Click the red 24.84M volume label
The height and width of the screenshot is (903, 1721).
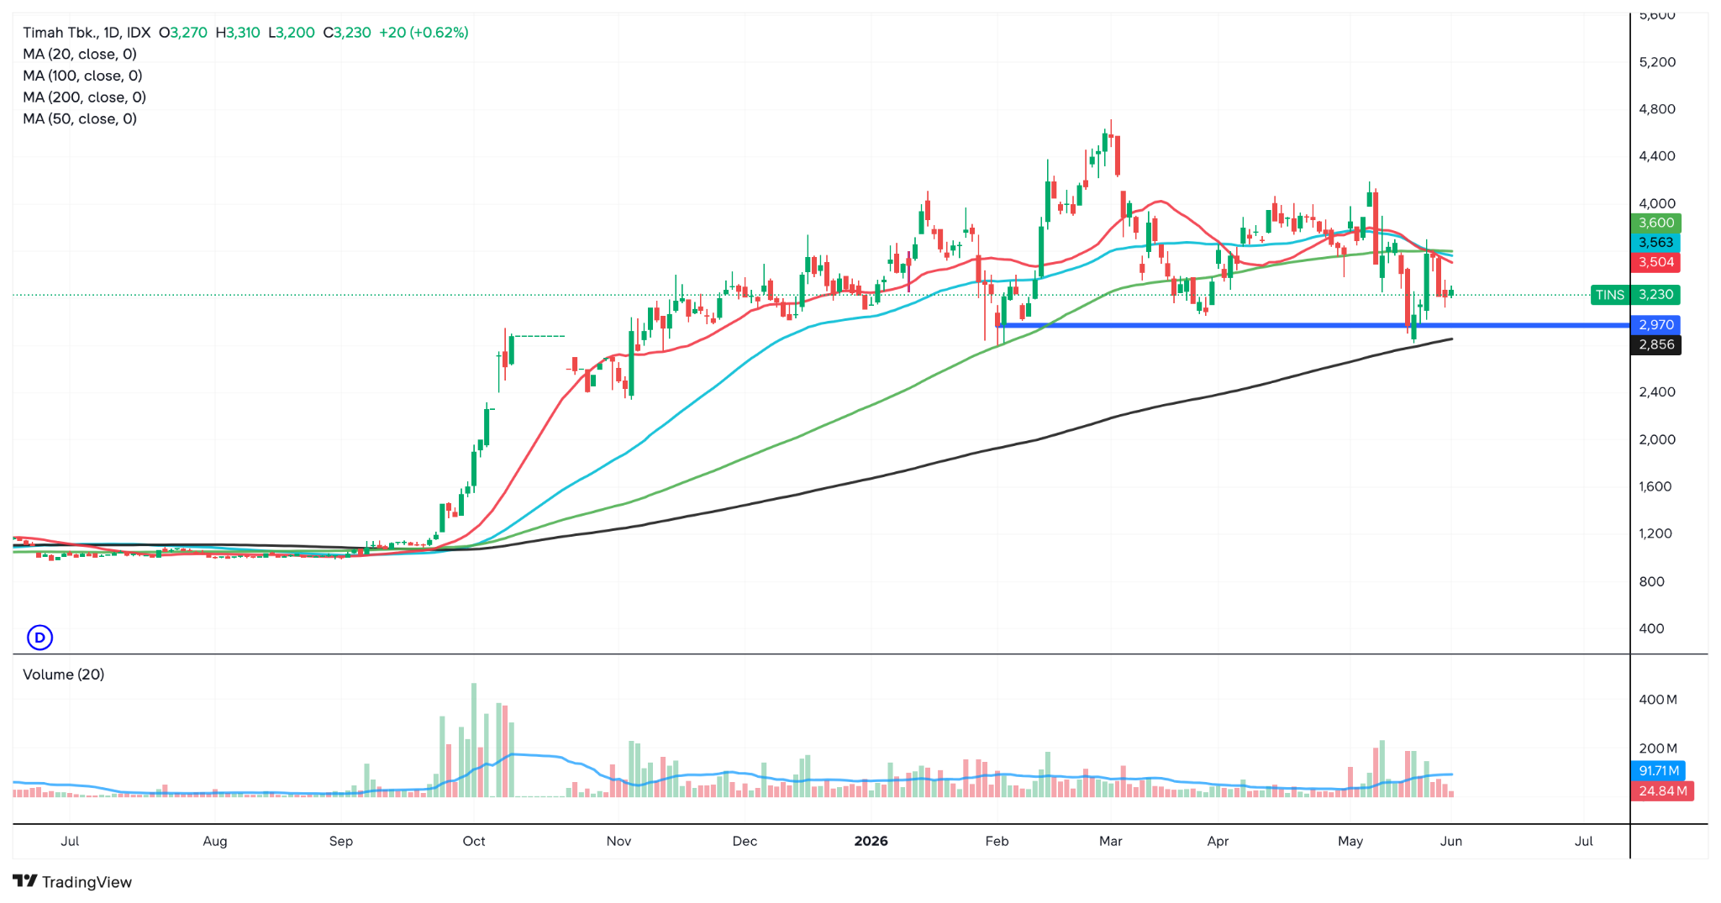point(1661,790)
